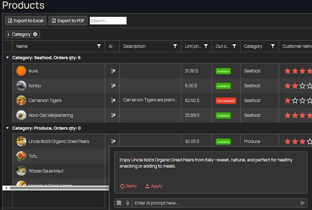Collapse the Seafood category group
The image size is (312, 210).
click(x=7, y=58)
